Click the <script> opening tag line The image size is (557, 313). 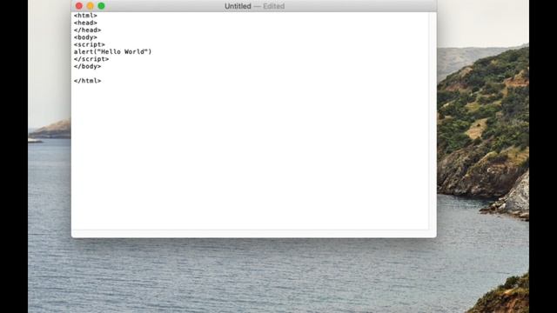point(89,44)
